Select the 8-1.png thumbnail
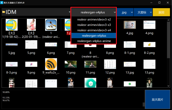This screenshot has height=110, width=172. [x=130, y=45]
